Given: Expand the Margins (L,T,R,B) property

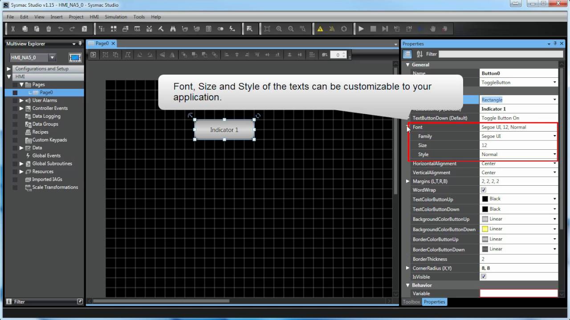Looking at the screenshot, I should (x=408, y=181).
